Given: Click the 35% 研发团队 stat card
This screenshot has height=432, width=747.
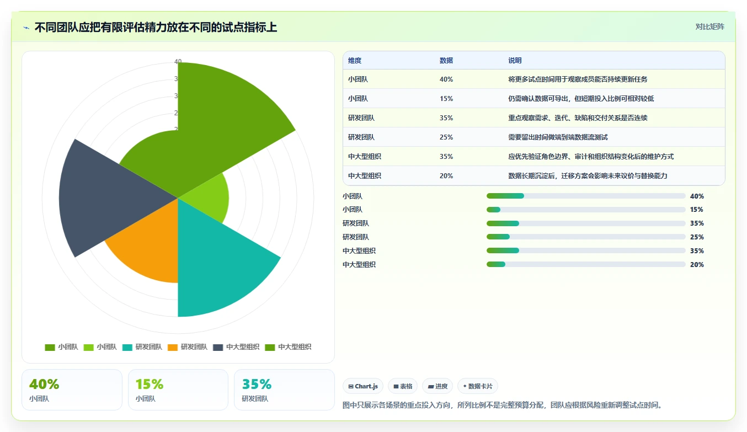Looking at the screenshot, I should click(x=284, y=390).
